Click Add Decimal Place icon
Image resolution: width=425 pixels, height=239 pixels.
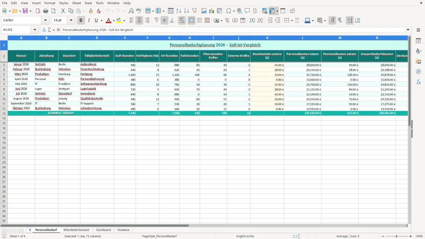coord(253,21)
